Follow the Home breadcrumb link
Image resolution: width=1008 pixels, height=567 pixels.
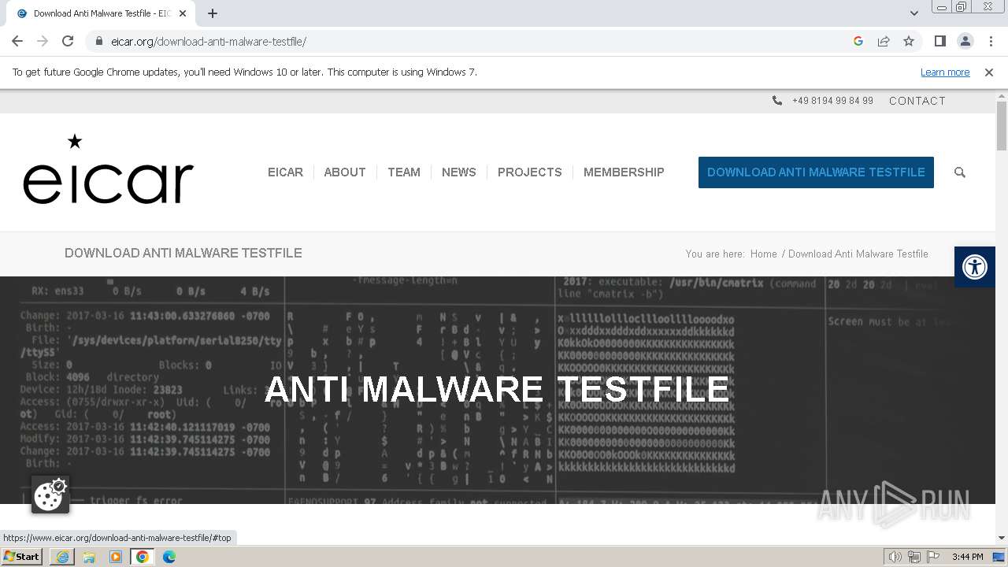pos(764,254)
